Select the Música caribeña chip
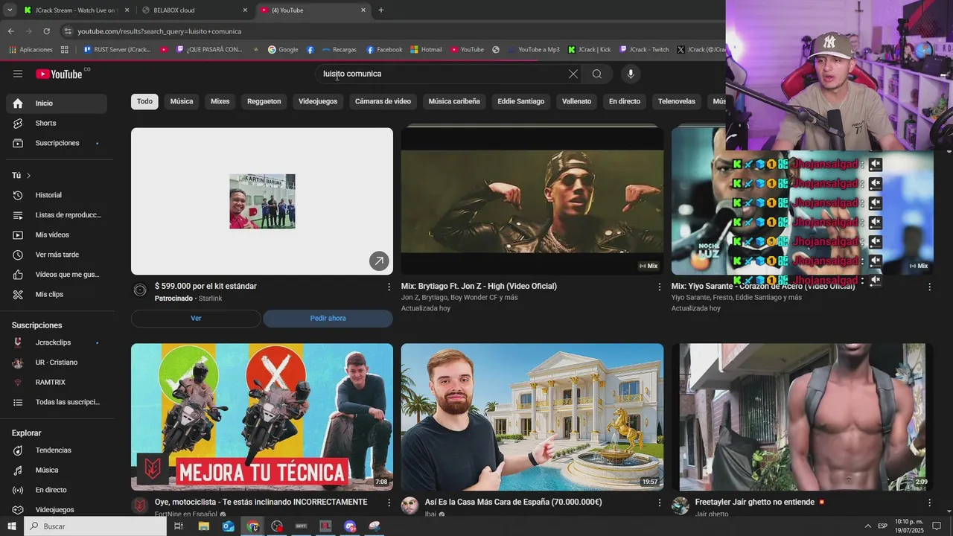953x536 pixels. click(x=454, y=101)
